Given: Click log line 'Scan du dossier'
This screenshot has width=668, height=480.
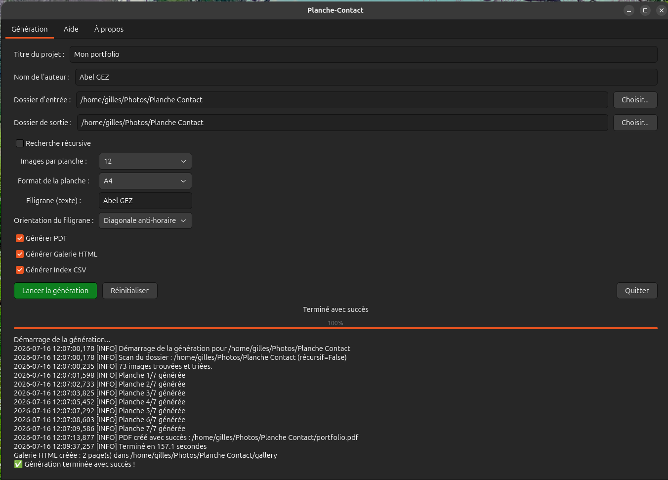Looking at the screenshot, I should point(180,357).
